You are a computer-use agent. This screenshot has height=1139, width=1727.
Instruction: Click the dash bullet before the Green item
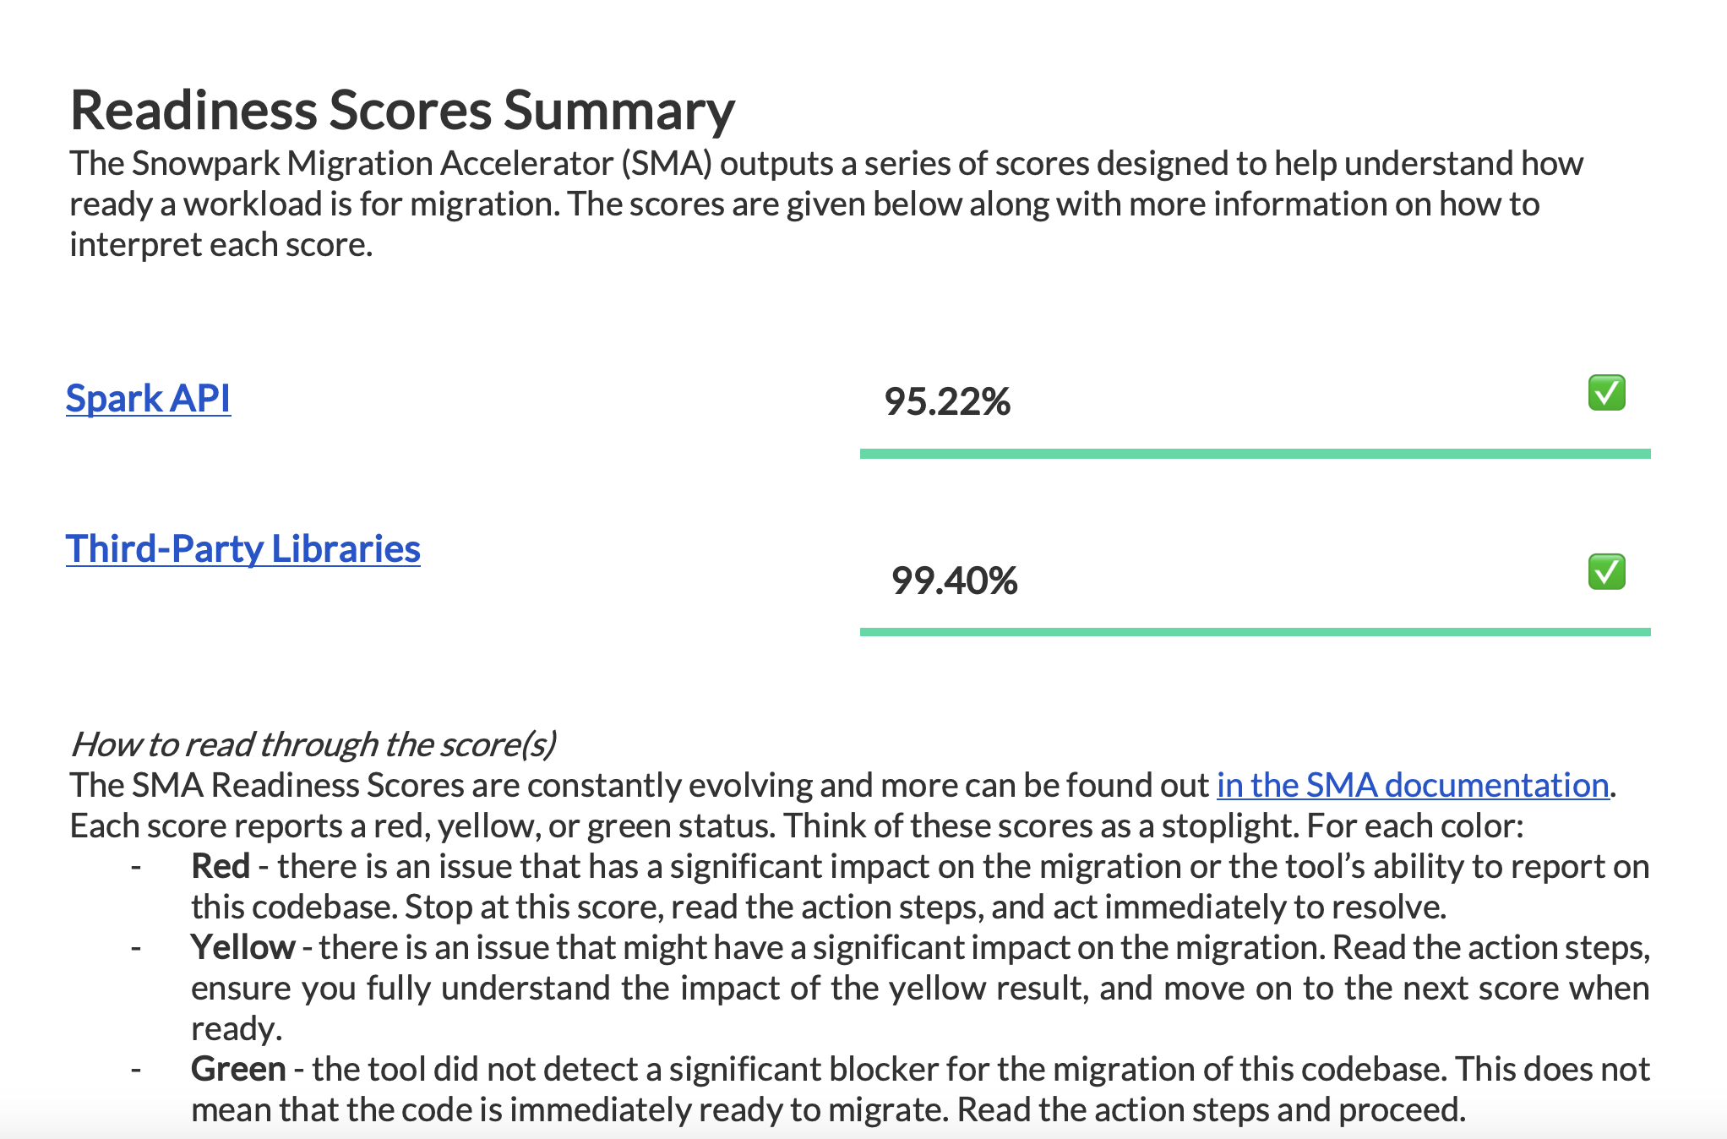pos(136,1070)
